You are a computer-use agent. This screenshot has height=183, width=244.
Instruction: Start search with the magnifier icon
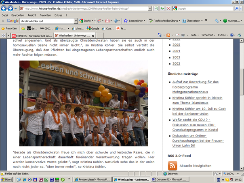pyautogui.click(x=237, y=8)
